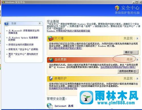Open 自动更新如何帮助保护我的计算机 link
Viewport: 142px width, 110px height.
coord(118,67)
